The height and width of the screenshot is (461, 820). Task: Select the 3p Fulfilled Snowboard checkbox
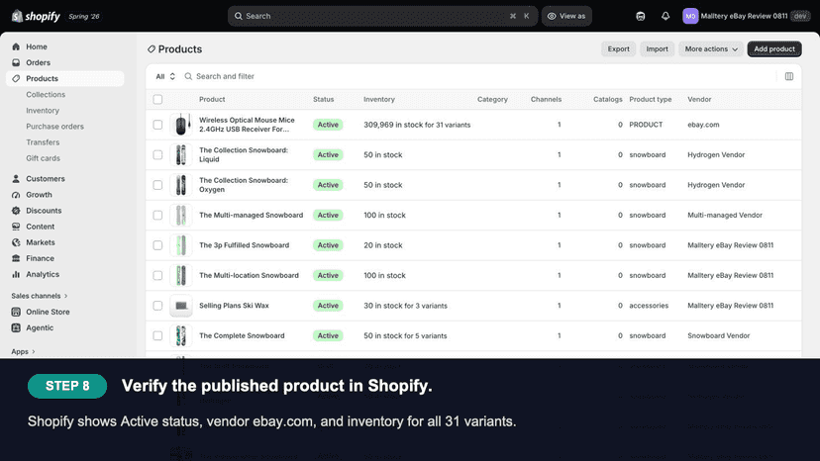(x=157, y=245)
